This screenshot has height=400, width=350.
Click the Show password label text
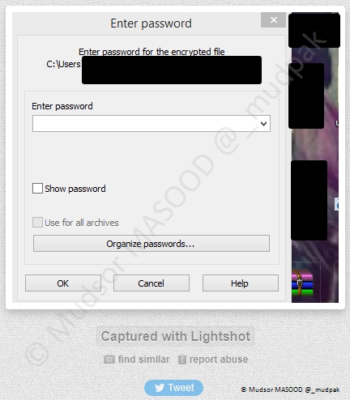(x=75, y=189)
